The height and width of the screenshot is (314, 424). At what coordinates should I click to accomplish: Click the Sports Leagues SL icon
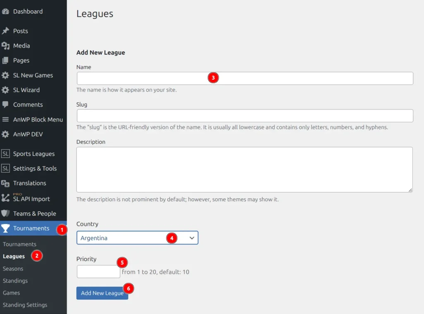(x=5, y=154)
